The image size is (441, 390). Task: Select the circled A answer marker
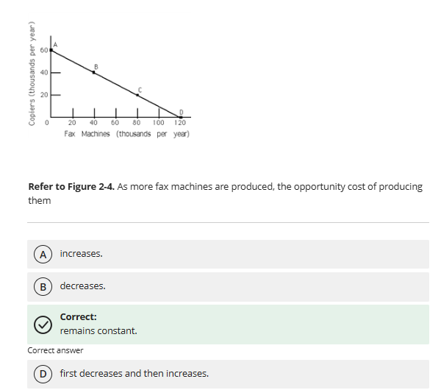tap(43, 255)
